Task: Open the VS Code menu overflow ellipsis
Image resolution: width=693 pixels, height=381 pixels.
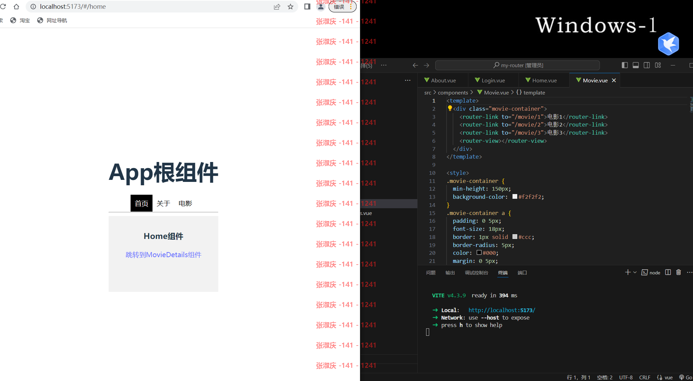Action: (384, 65)
